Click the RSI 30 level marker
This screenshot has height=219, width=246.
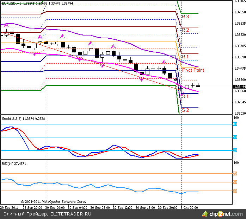pos(235,191)
